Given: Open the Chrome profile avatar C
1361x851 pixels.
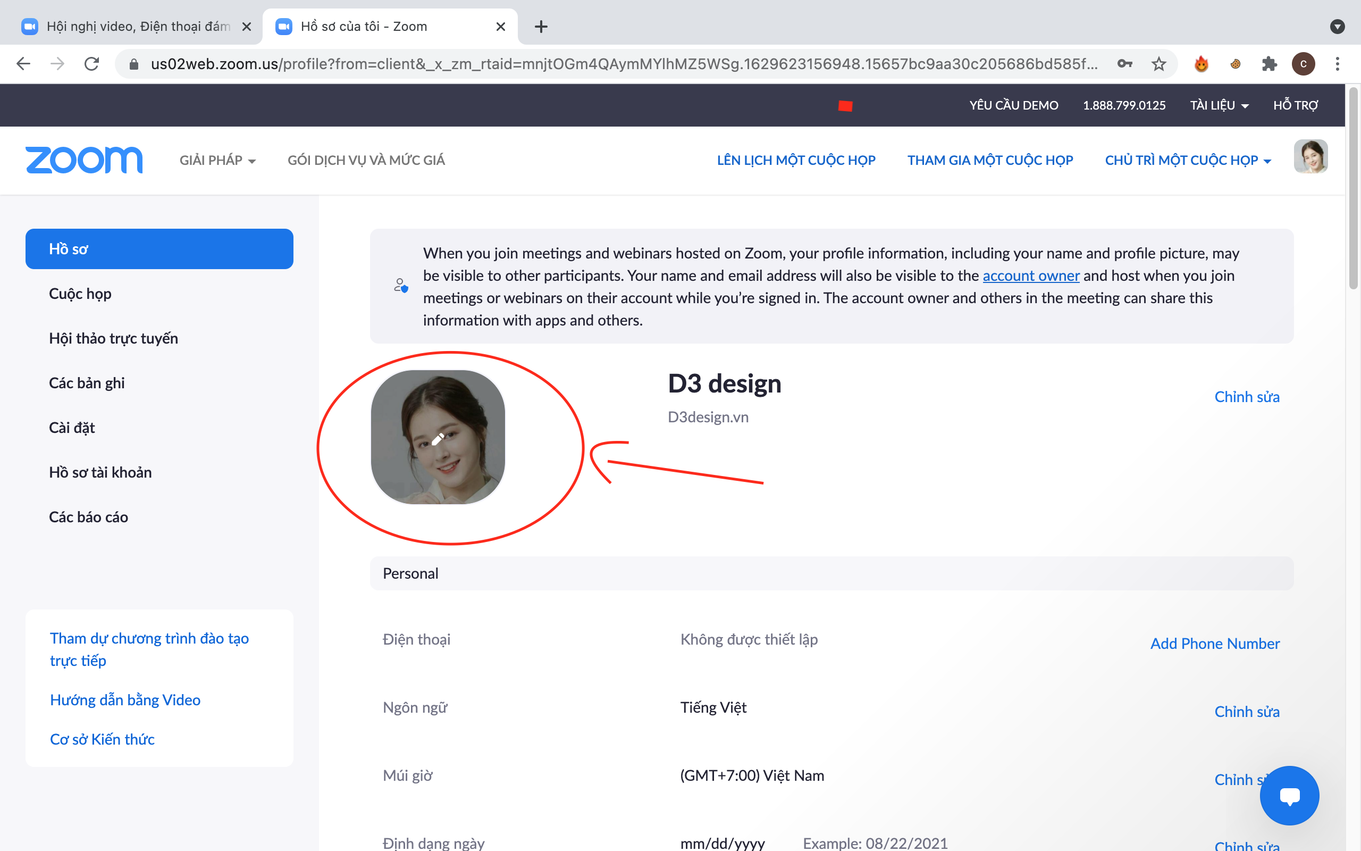Looking at the screenshot, I should [x=1303, y=64].
